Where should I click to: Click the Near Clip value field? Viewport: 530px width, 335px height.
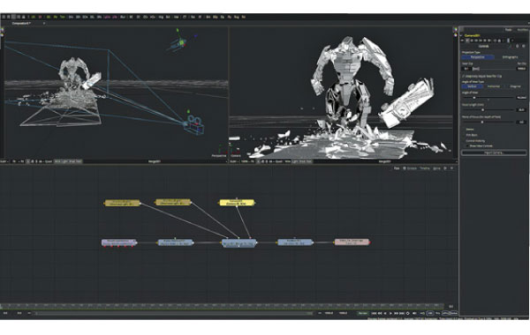466,69
